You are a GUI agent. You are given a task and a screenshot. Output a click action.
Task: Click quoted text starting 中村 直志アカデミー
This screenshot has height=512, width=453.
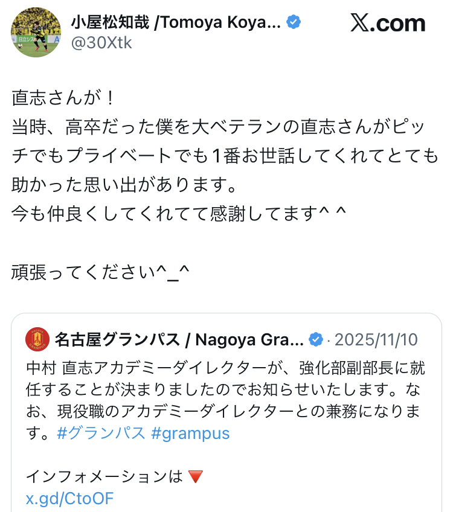pos(230,368)
